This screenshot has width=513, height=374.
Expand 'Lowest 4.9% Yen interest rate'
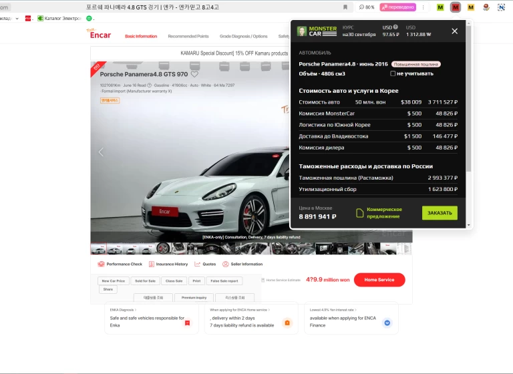pyautogui.click(x=333, y=310)
